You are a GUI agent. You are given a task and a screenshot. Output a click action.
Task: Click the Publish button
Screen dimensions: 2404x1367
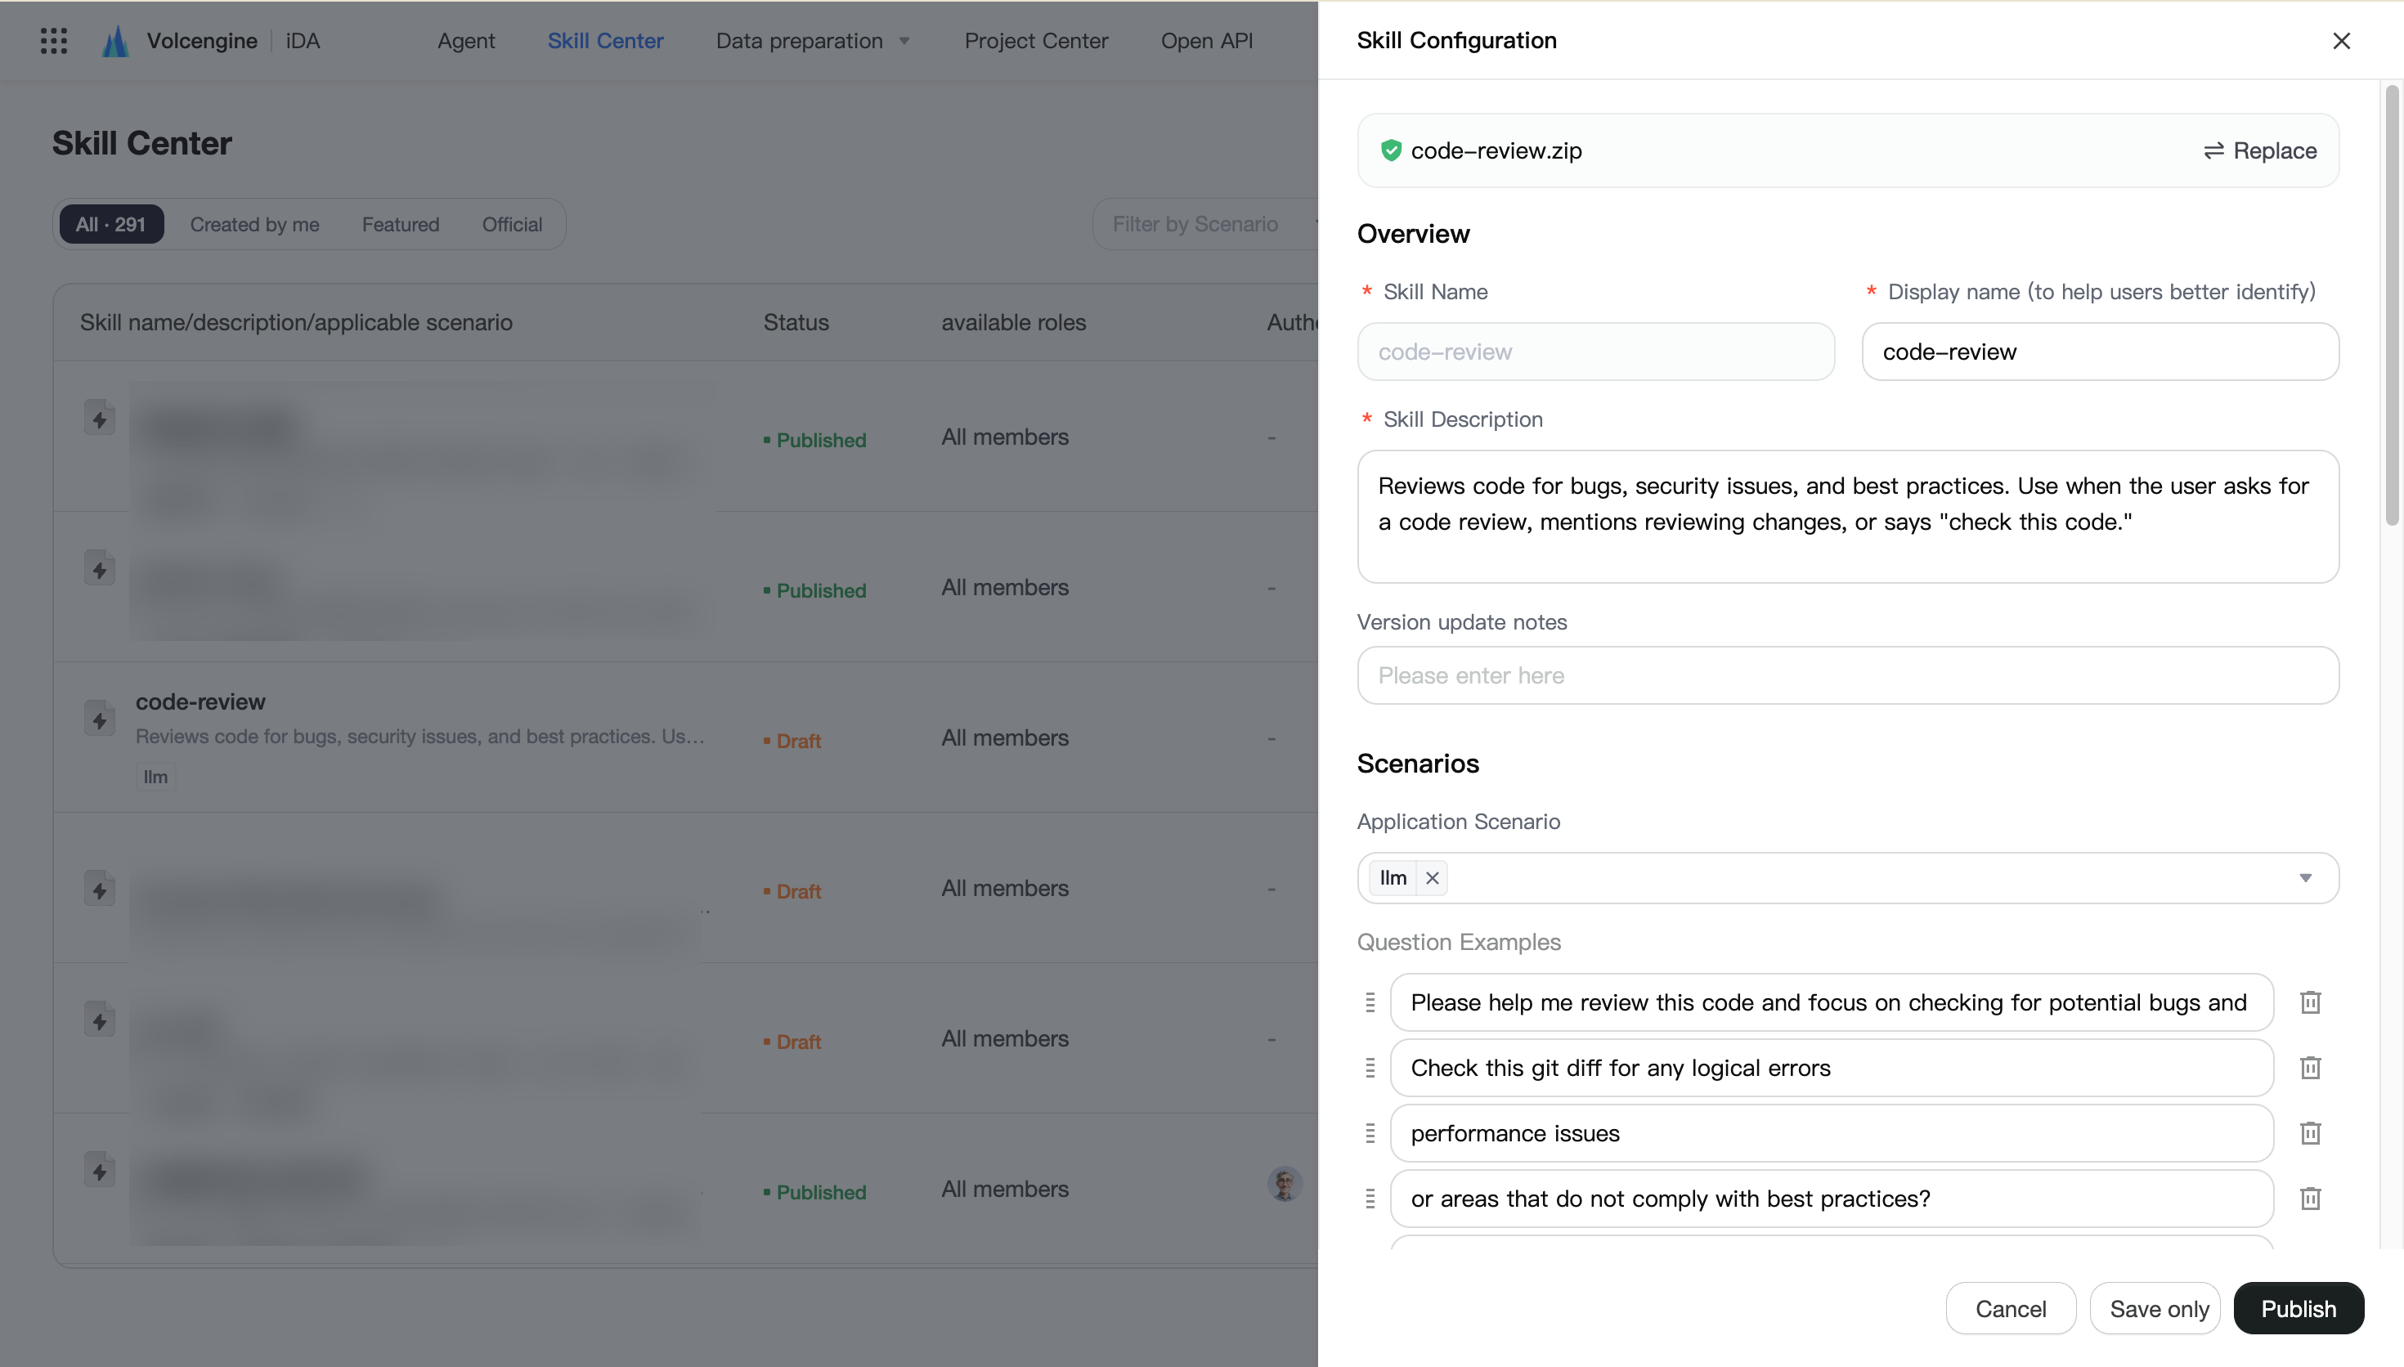(x=2298, y=1308)
